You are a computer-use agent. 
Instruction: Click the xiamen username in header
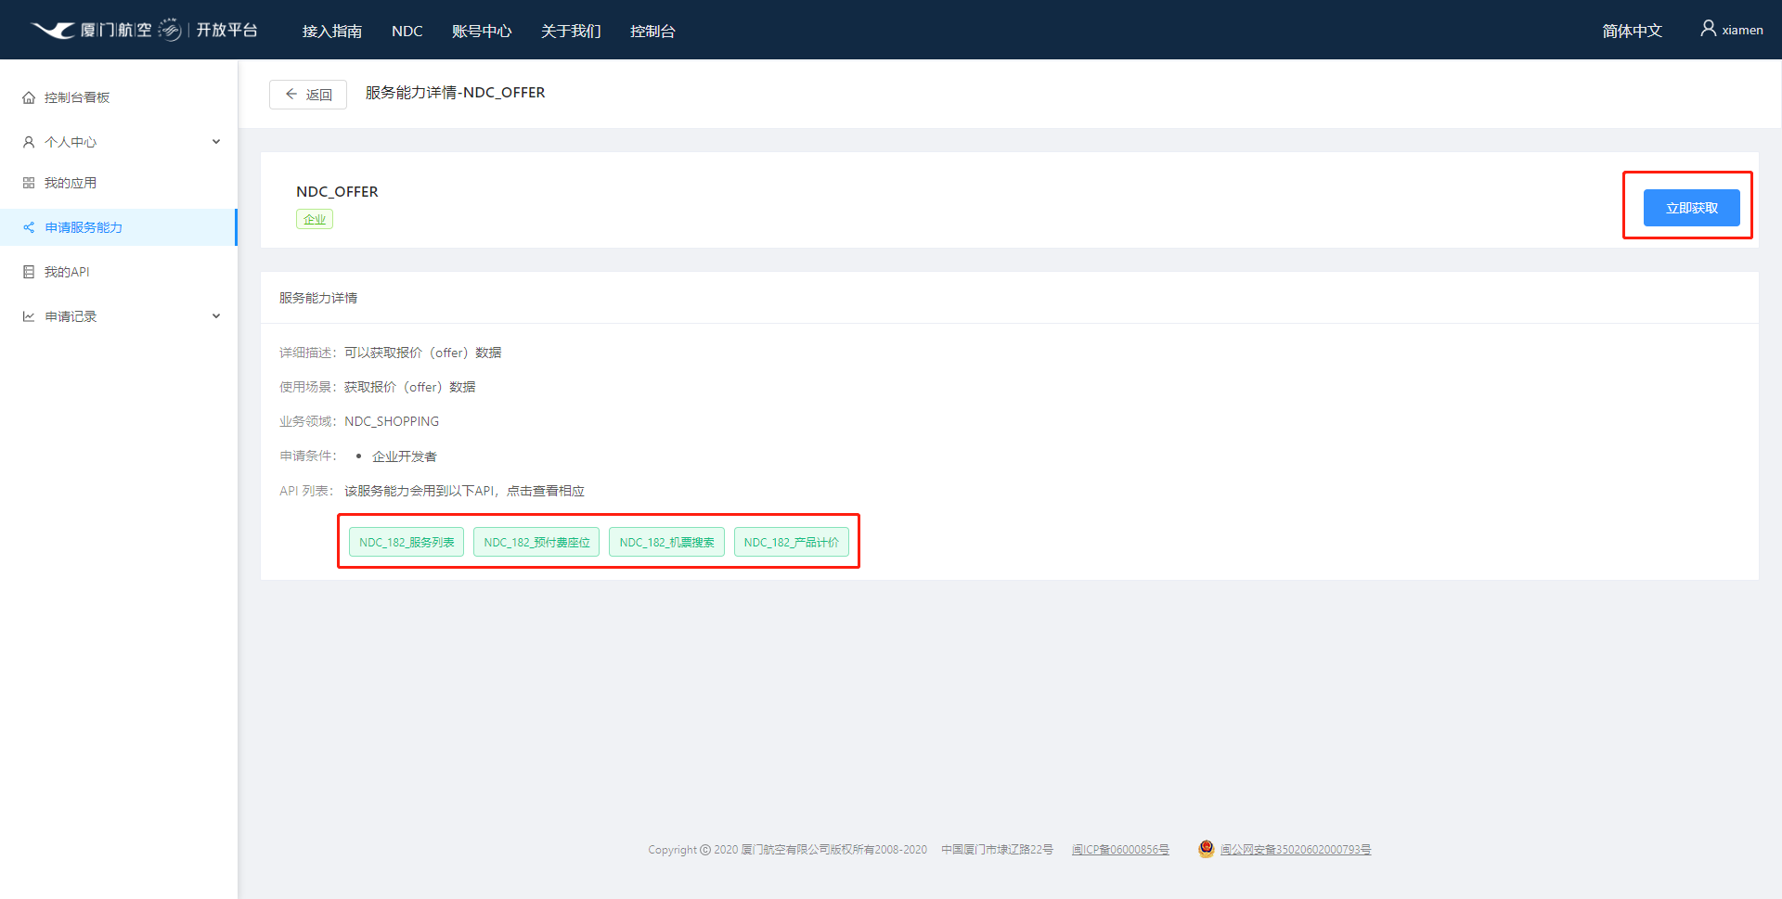(x=1742, y=30)
